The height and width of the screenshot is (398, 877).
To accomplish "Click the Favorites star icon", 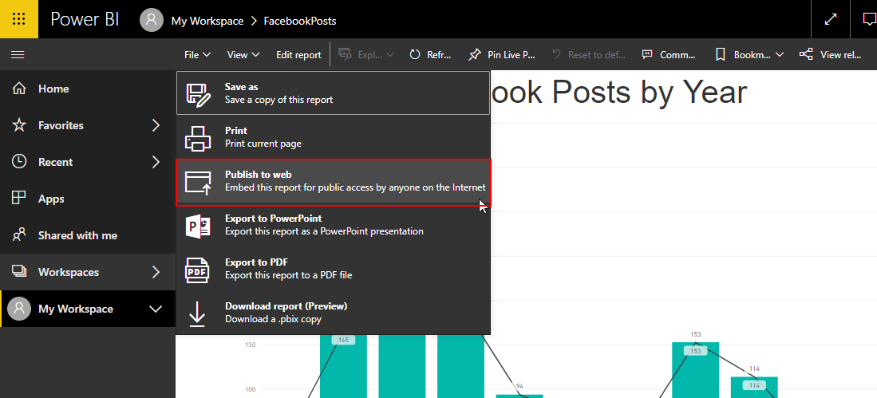I will coord(19,125).
